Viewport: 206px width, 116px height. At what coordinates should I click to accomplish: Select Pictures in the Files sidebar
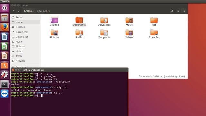(25, 46)
